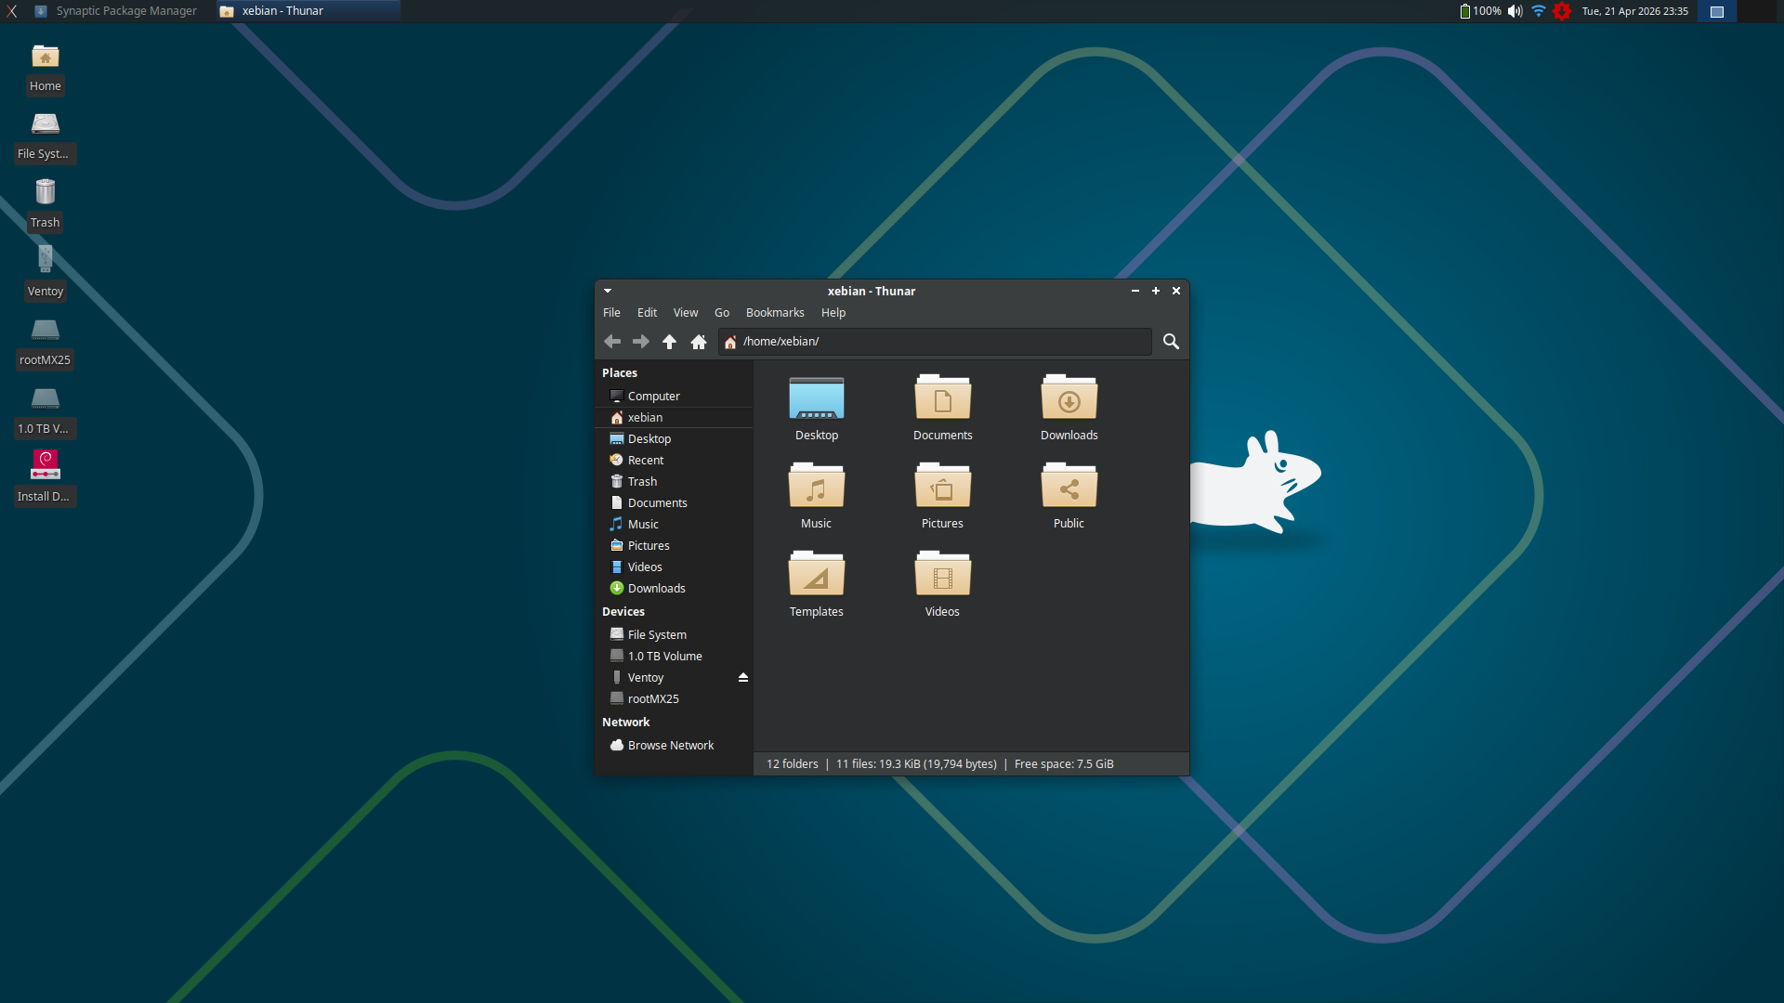
Task: Click the home icon in toolbar
Action: coord(699,342)
